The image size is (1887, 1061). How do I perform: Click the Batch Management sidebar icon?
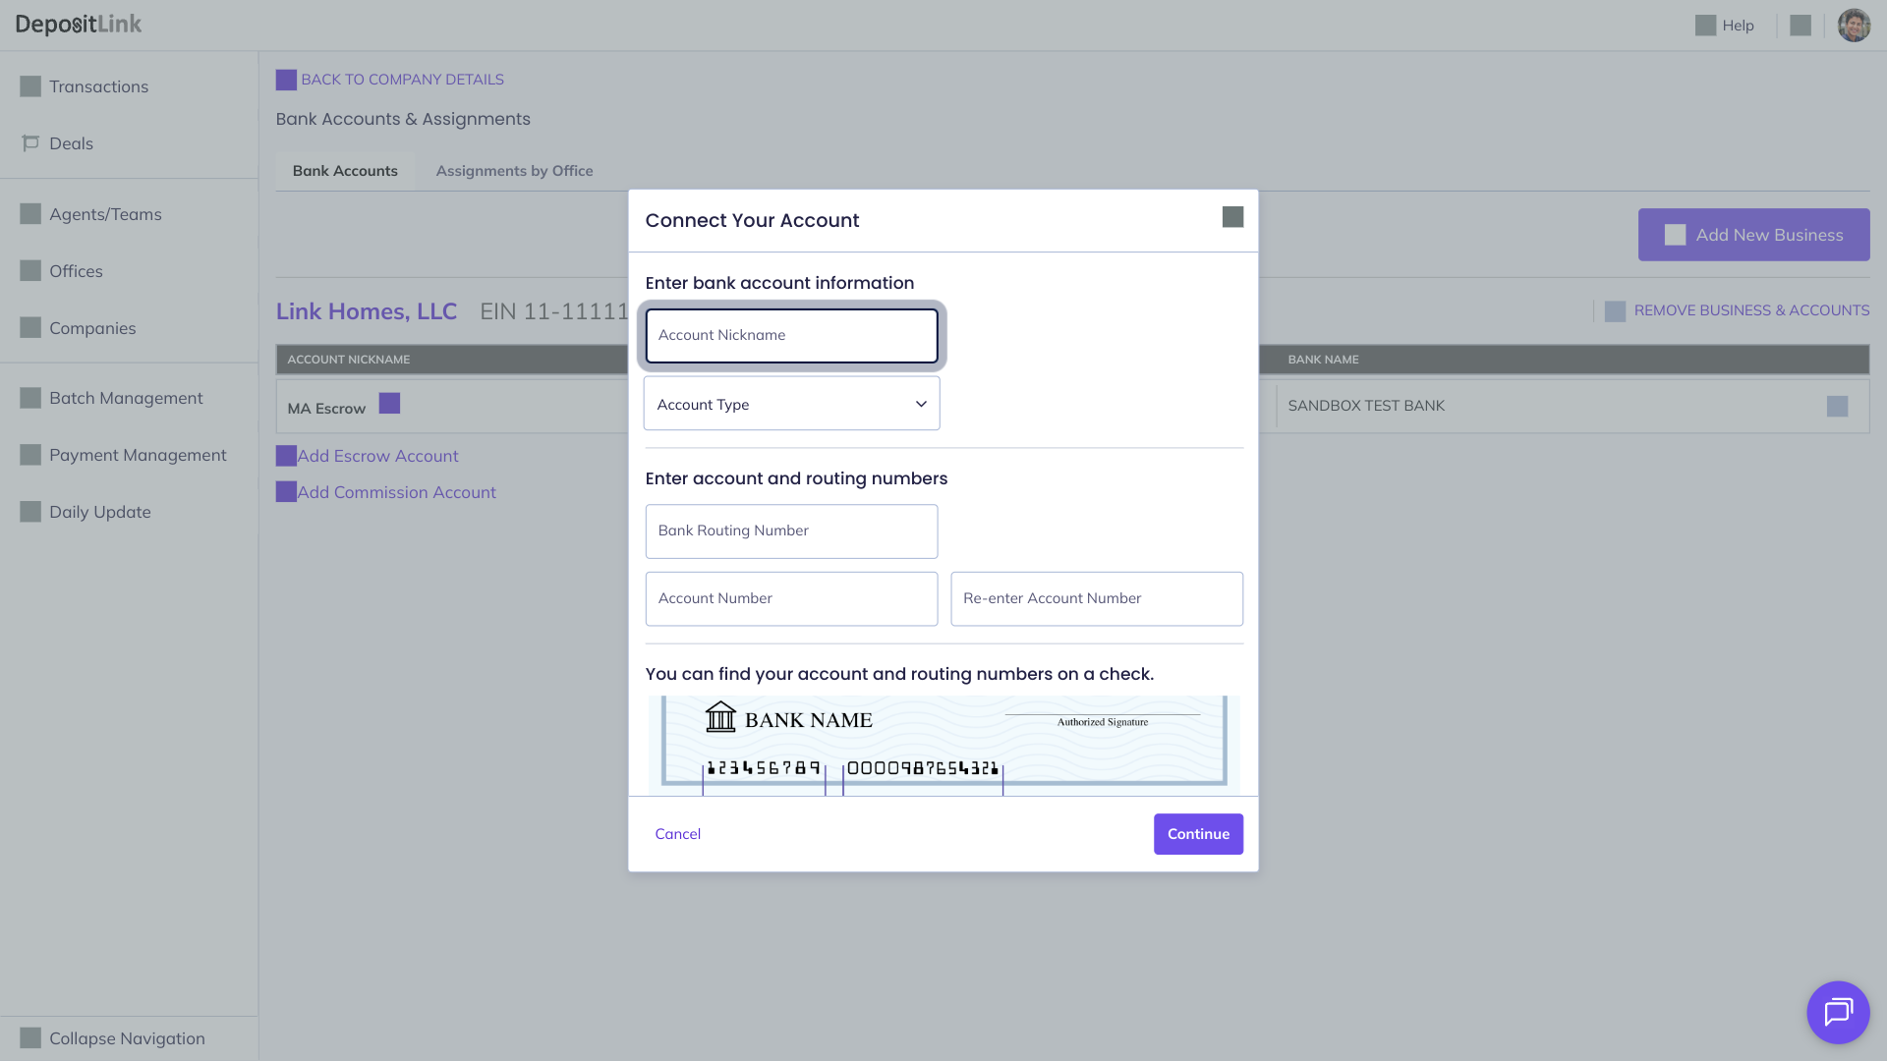30,398
